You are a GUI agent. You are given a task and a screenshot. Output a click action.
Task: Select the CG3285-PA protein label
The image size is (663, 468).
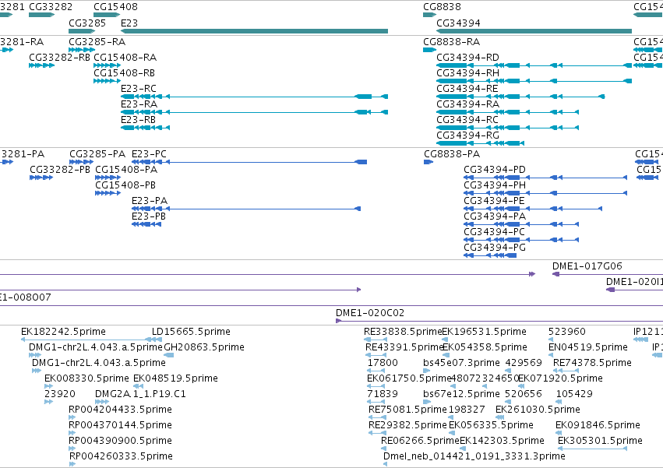[97, 154]
